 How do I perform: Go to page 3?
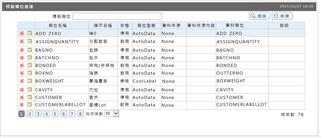(x=38, y=114)
